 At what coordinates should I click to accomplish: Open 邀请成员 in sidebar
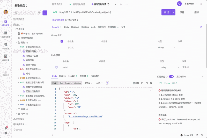tap(6, 73)
